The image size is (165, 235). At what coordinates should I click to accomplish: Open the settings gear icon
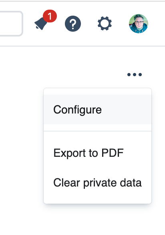105,24
